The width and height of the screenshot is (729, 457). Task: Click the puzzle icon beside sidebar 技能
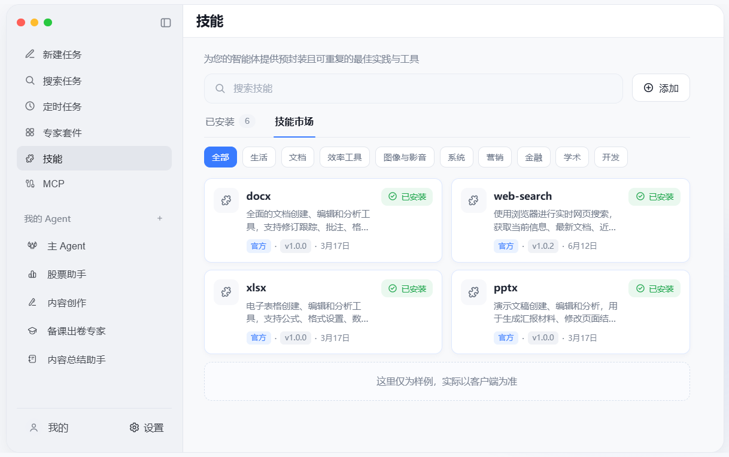(x=30, y=159)
